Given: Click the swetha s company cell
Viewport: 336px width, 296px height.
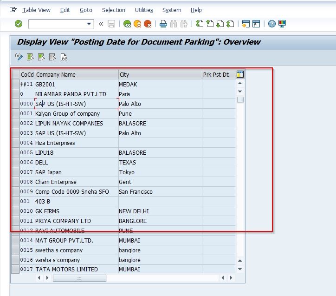Looking at the screenshot, I should click(x=77, y=250).
